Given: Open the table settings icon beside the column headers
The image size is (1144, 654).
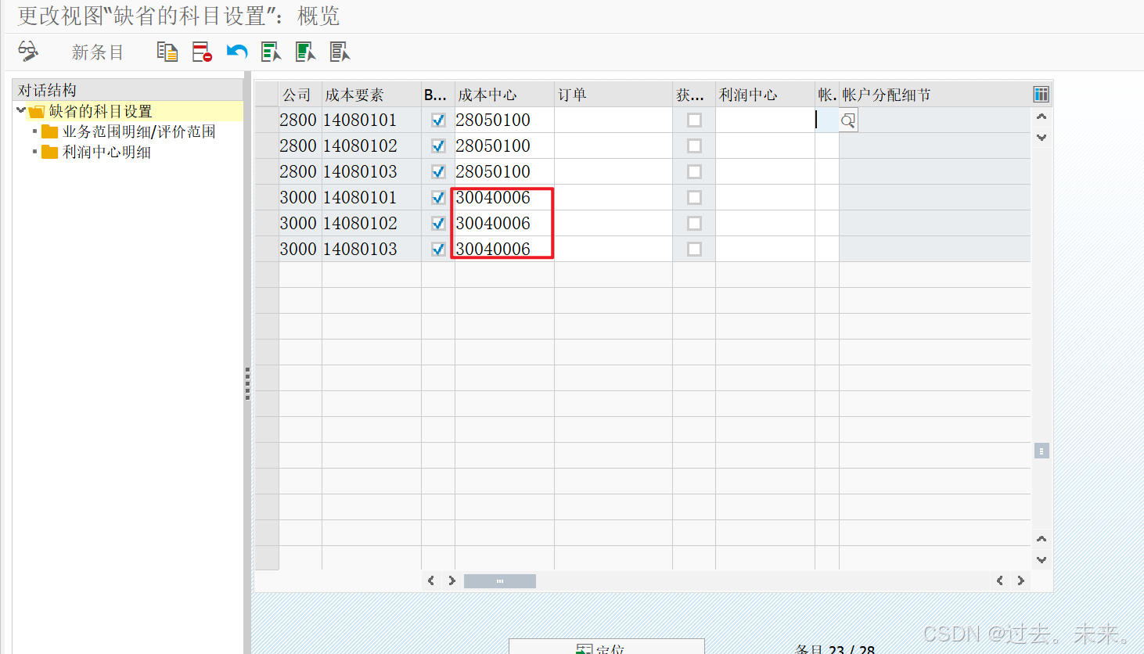Looking at the screenshot, I should click(x=1041, y=95).
